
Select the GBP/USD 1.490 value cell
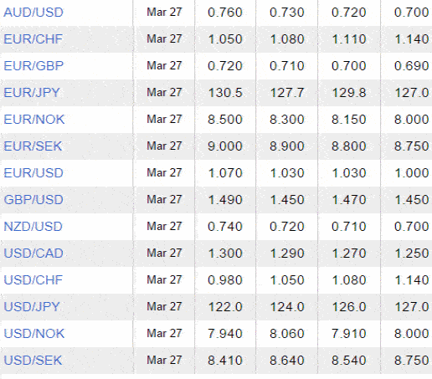(225, 200)
